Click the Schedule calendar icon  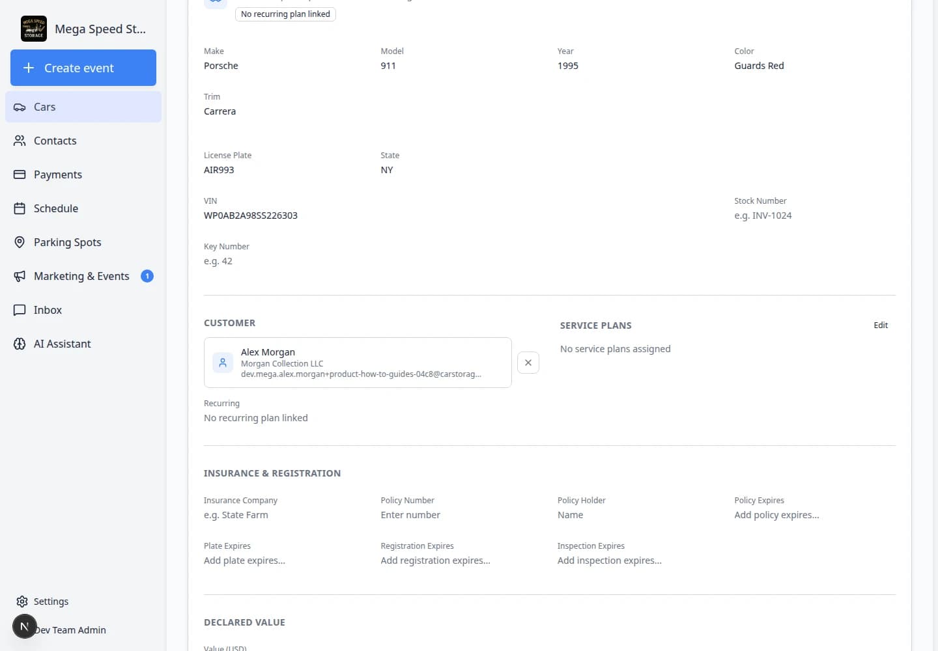pos(20,208)
